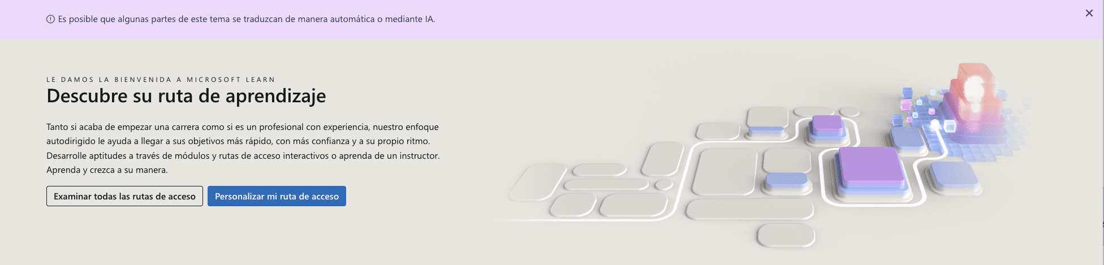Click the paragraph starting with Tanto si acaba
Image resolution: width=1104 pixels, height=265 pixels.
click(243, 148)
